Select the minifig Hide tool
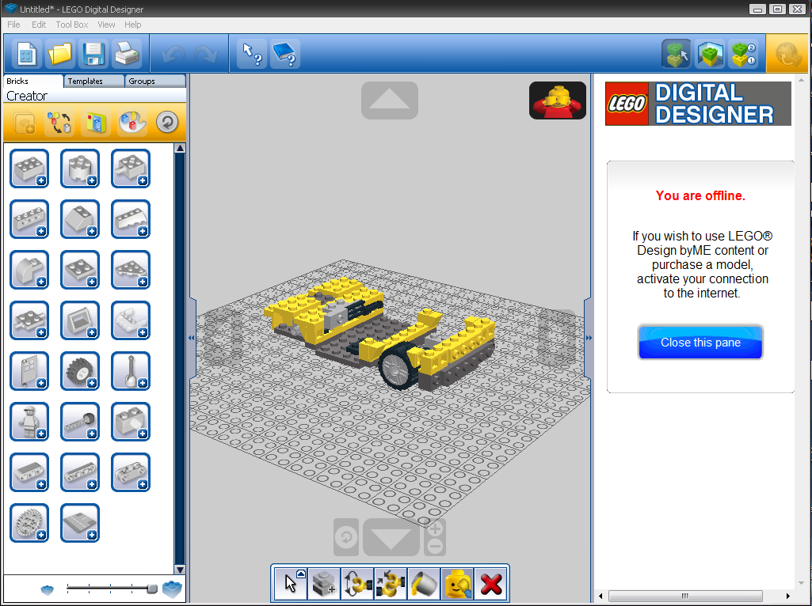This screenshot has height=606, width=812. [457, 585]
